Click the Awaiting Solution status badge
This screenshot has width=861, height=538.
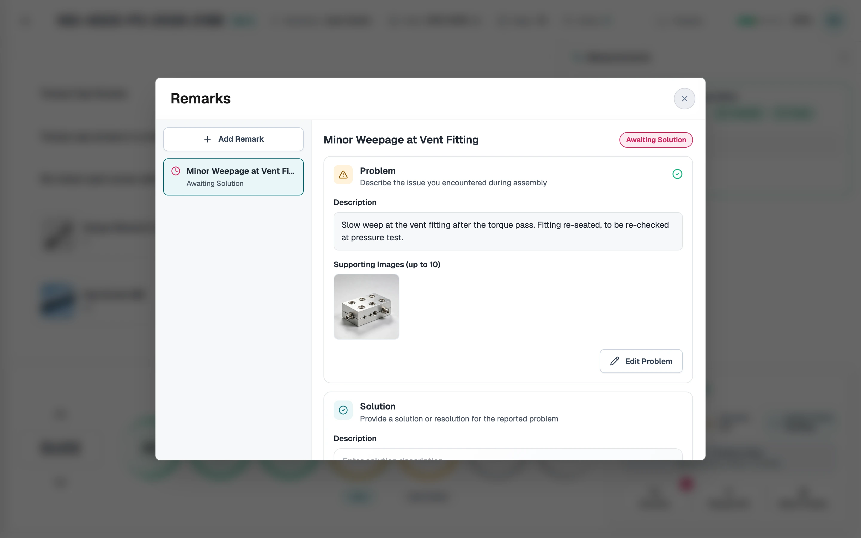[x=656, y=140]
